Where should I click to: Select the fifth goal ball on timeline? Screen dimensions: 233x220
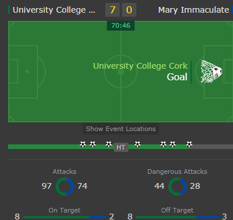pyautogui.click(x=163, y=144)
